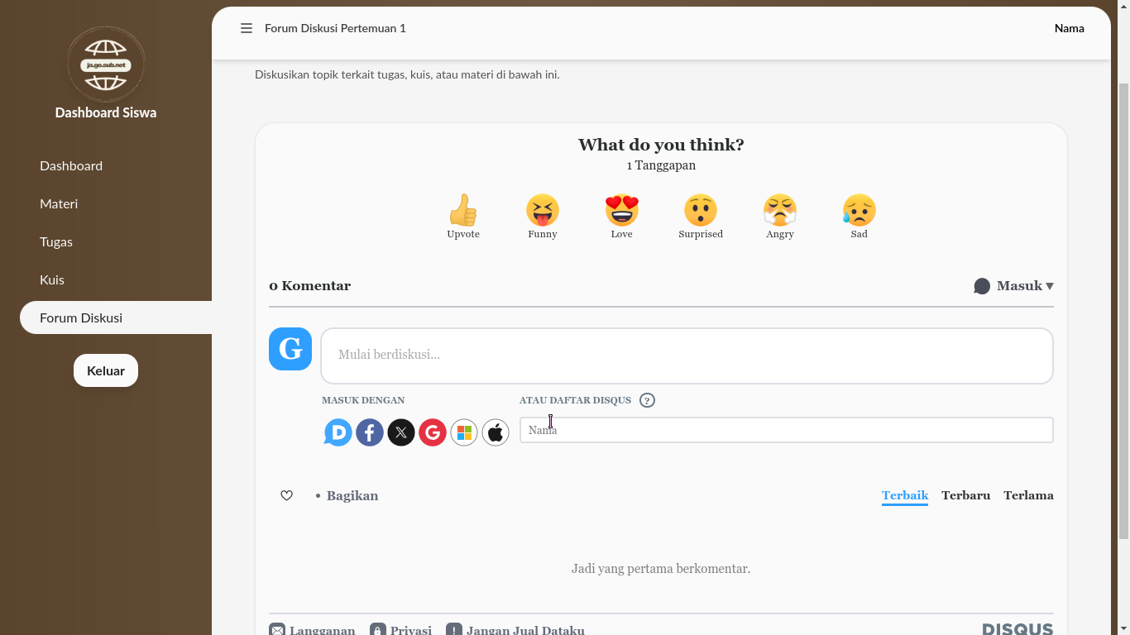1130x635 pixels.
Task: Sort comments by Terbaru tab
Action: (x=965, y=496)
